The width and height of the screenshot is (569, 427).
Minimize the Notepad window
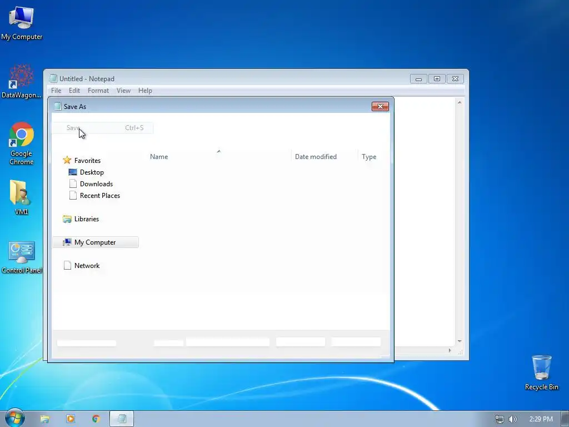click(x=418, y=79)
